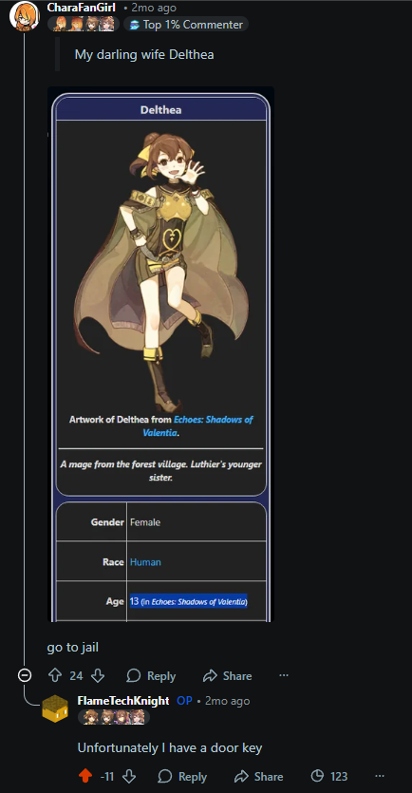Reply to CharaFanGirl's comment
Image resolution: width=412 pixels, height=793 pixels.
click(x=151, y=675)
